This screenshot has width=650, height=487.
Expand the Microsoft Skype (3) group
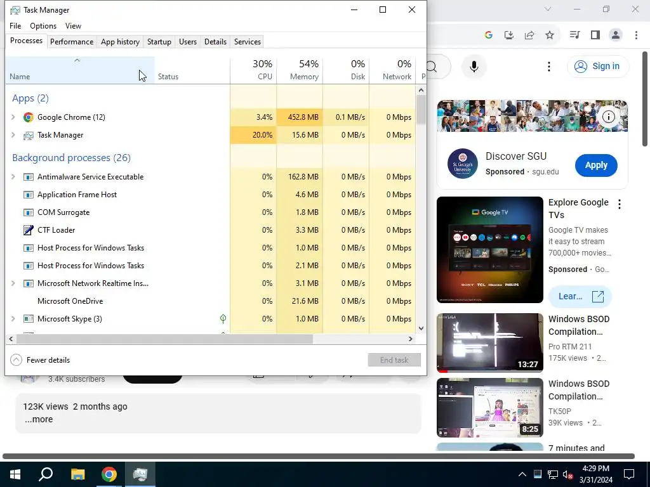click(x=13, y=319)
